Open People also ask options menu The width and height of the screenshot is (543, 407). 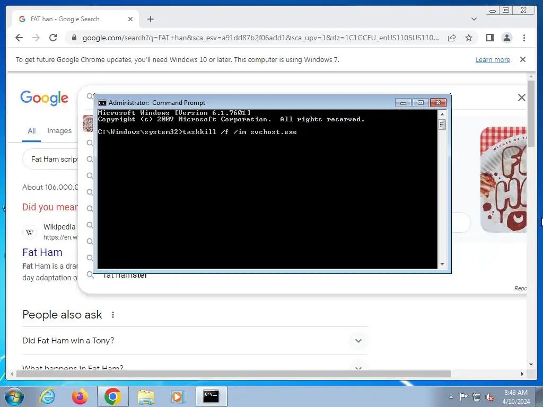(x=112, y=315)
